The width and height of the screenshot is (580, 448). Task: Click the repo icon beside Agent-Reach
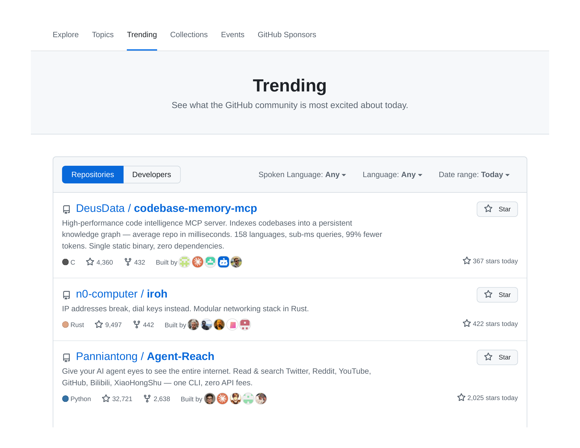click(x=66, y=358)
